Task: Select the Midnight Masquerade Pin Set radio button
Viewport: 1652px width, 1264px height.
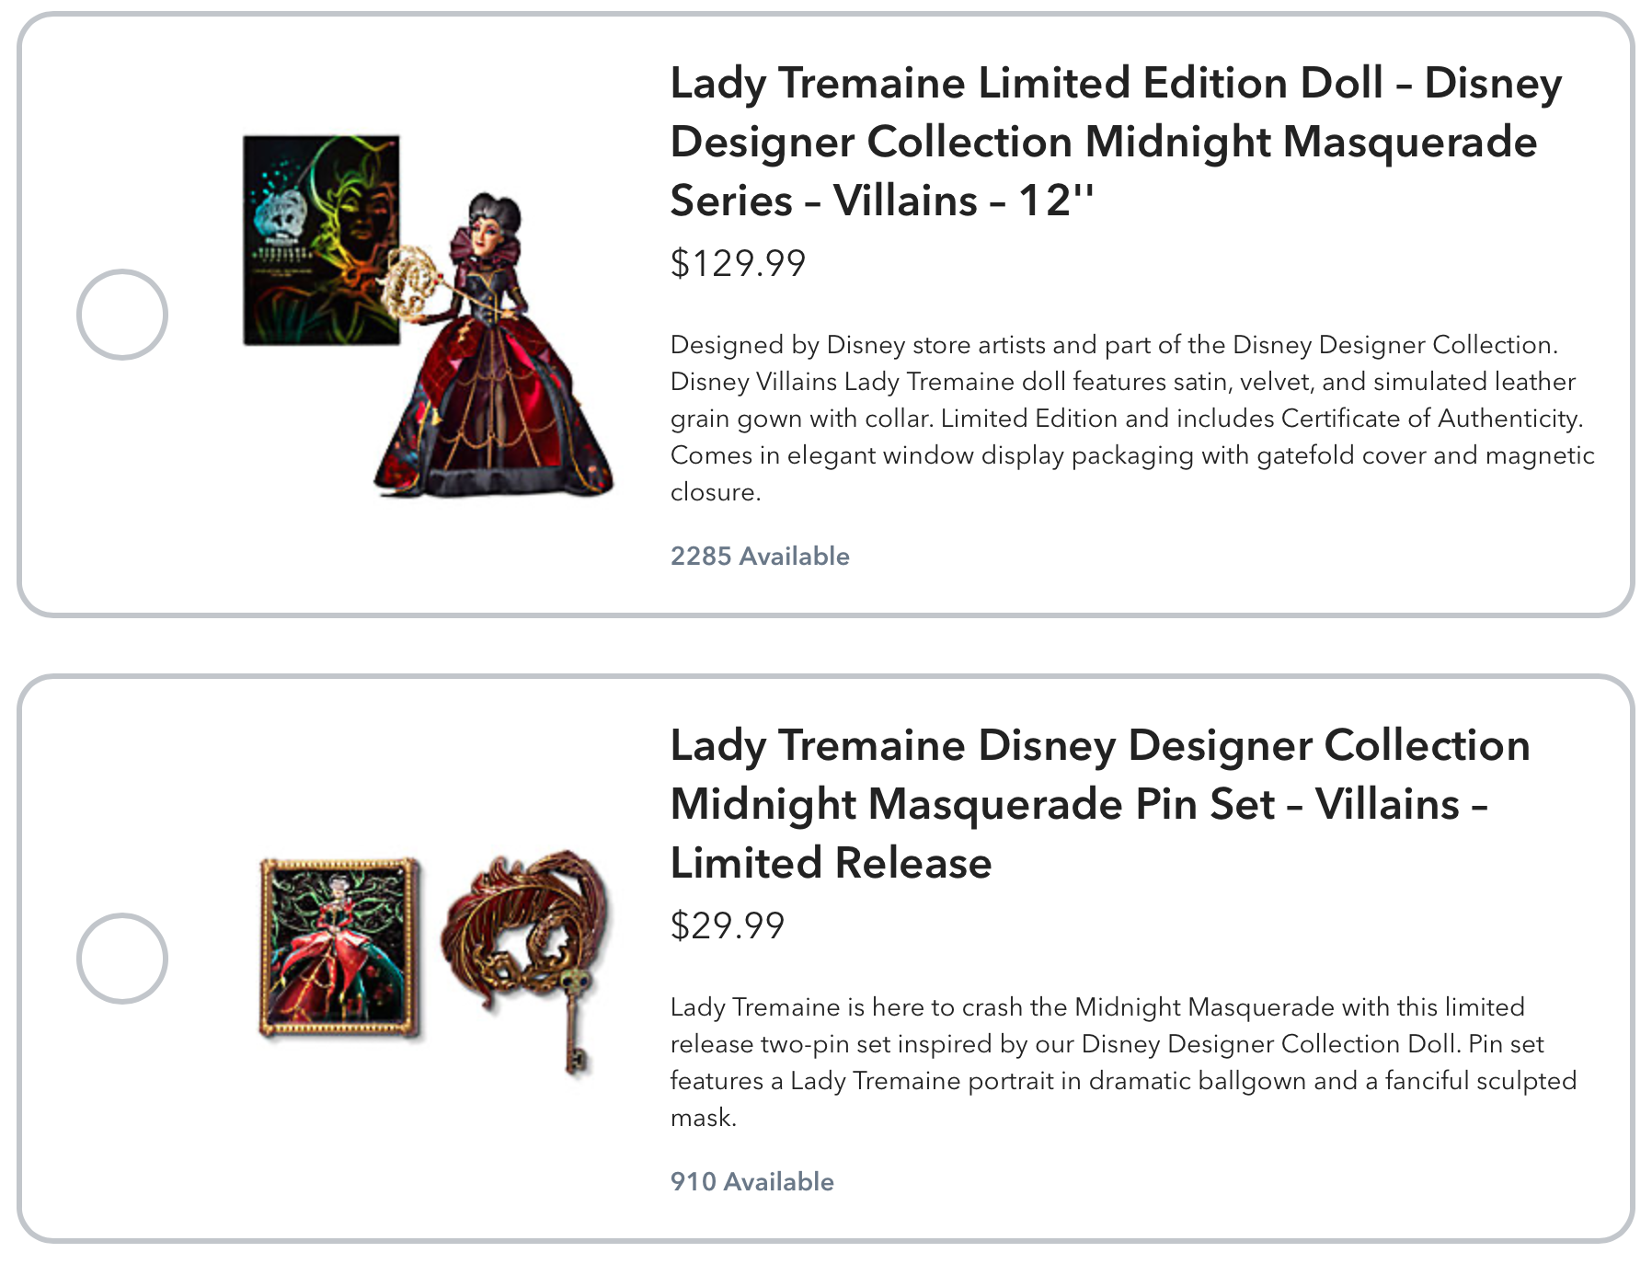Action: pyautogui.click(x=122, y=959)
